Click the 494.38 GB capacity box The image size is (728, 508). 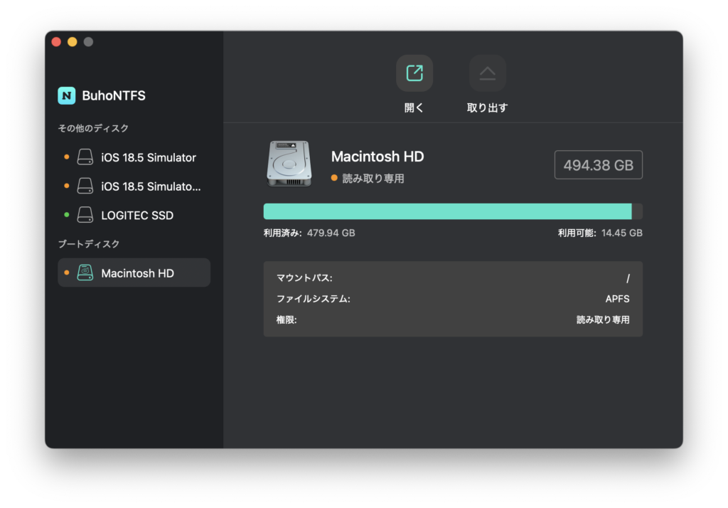click(x=598, y=164)
